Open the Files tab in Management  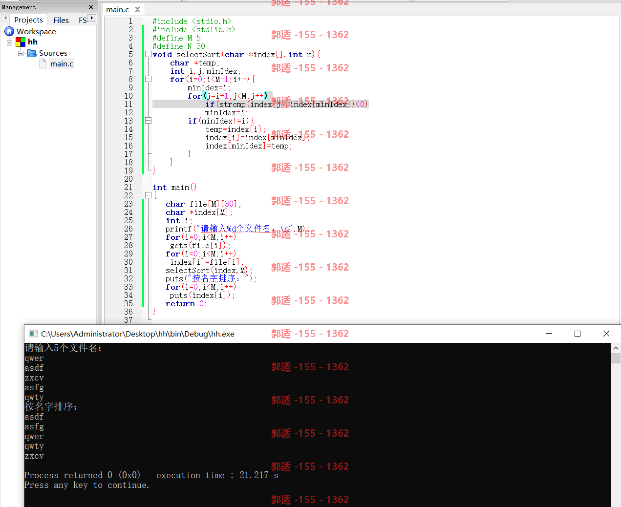click(x=61, y=20)
